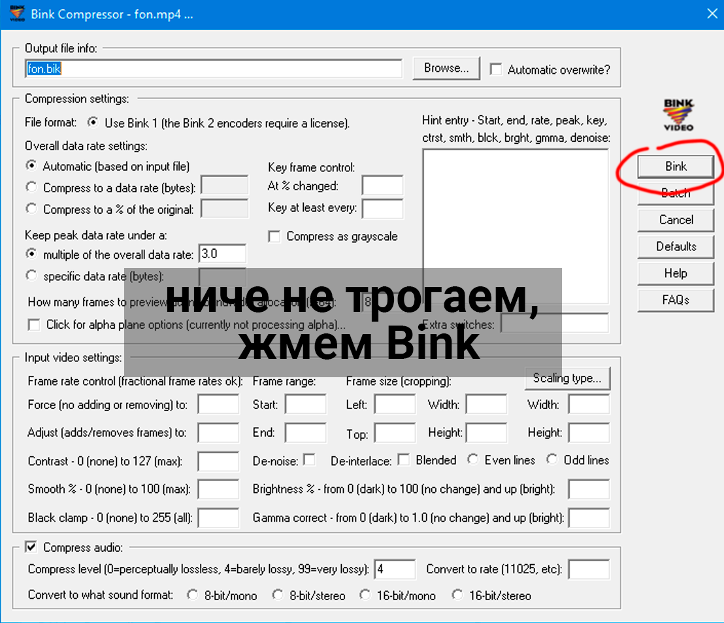Click the Contrast value field

point(218,461)
